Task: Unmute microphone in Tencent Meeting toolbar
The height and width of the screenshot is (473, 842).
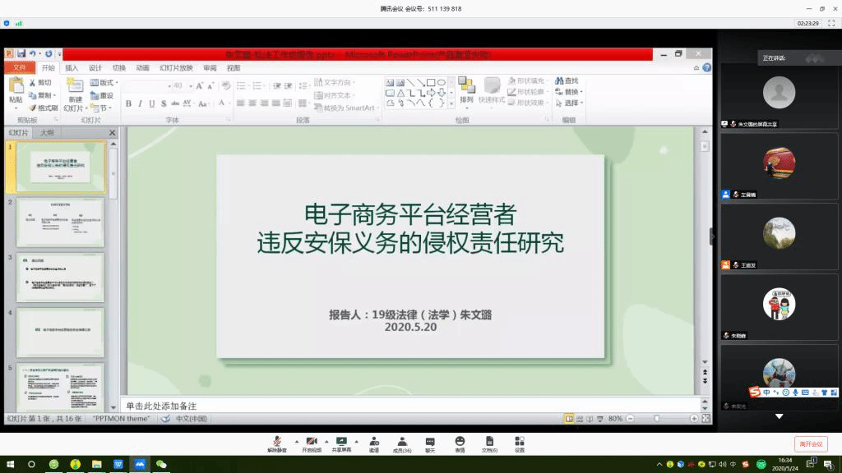Action: (x=278, y=442)
